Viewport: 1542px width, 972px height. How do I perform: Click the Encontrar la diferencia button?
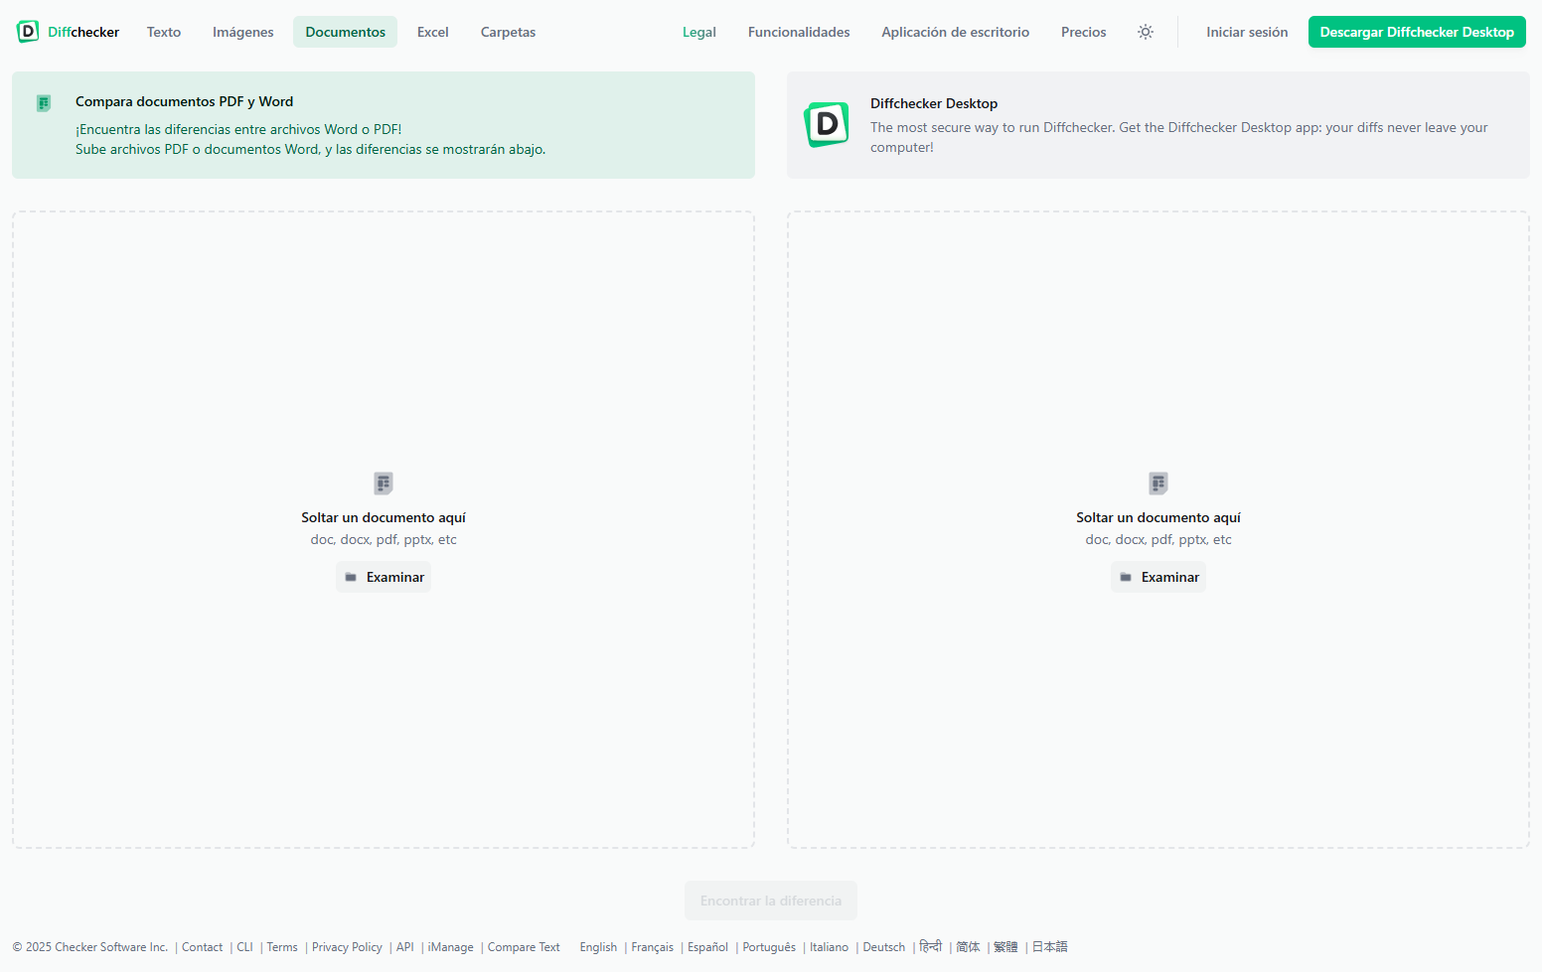[771, 900]
